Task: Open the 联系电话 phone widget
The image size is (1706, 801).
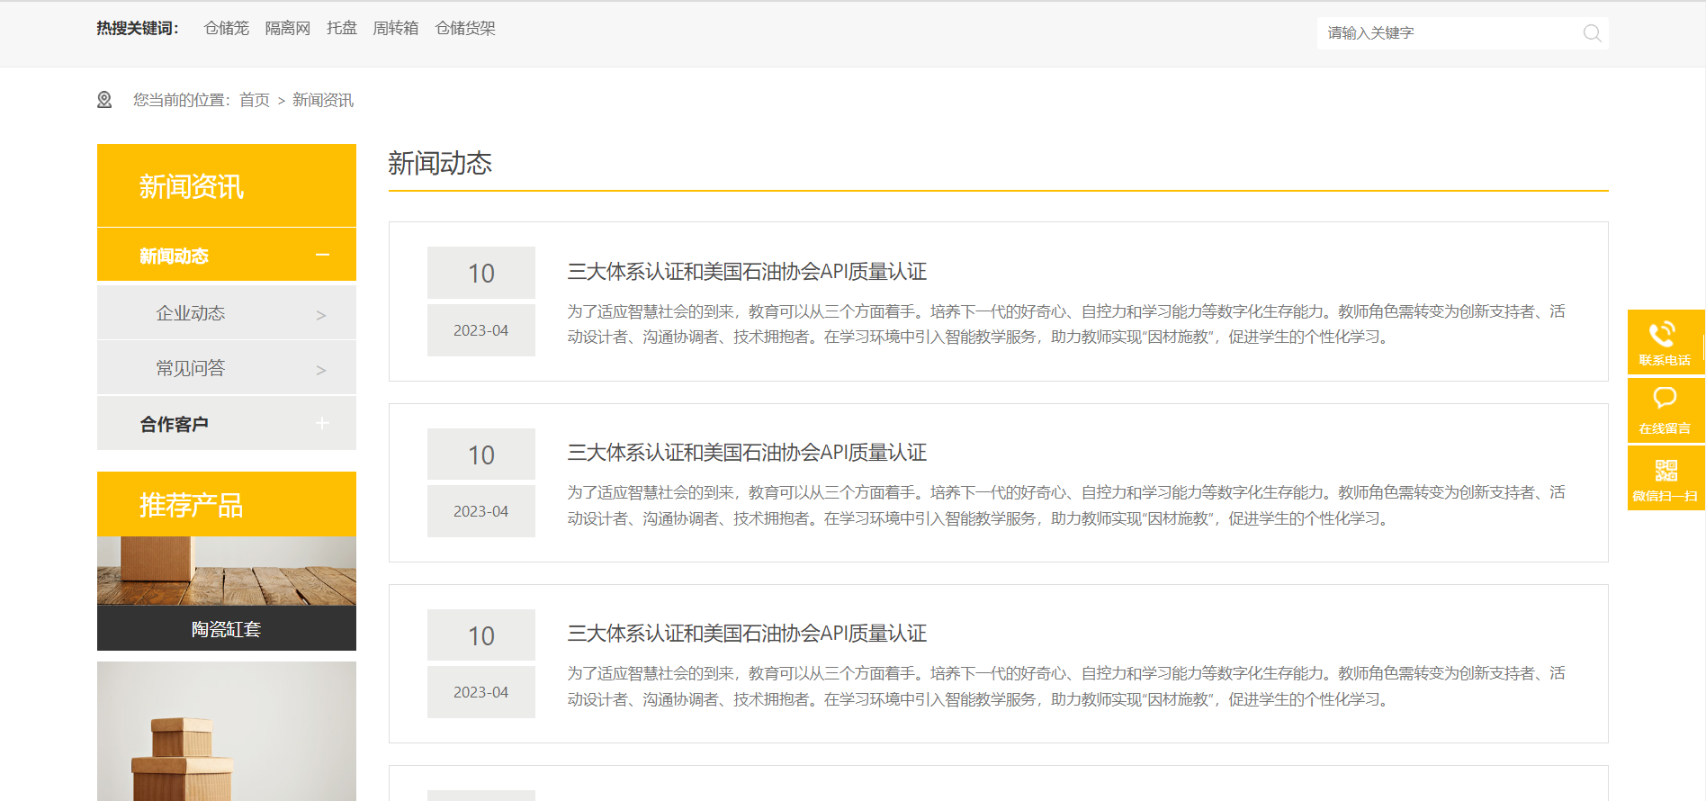Action: (x=1665, y=342)
